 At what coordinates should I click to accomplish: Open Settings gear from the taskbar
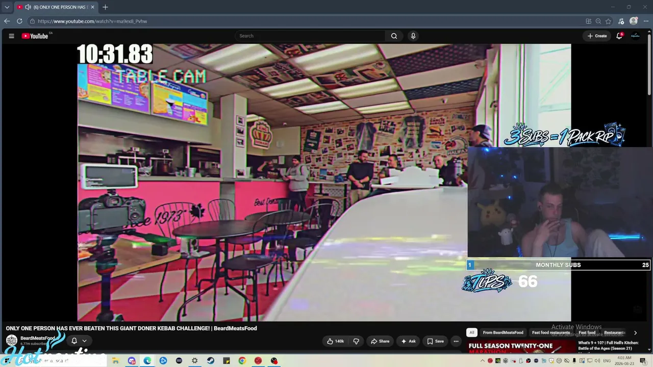click(195, 361)
